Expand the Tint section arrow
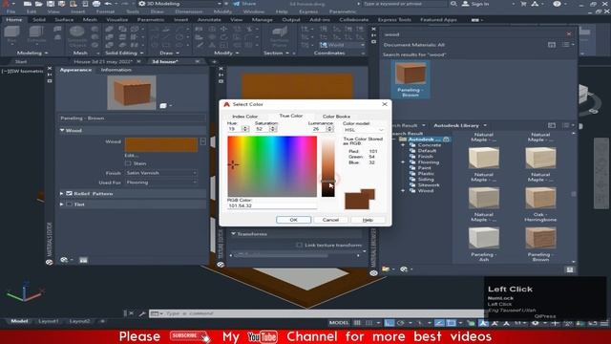Screen dimensions: 611x344 click(61, 204)
